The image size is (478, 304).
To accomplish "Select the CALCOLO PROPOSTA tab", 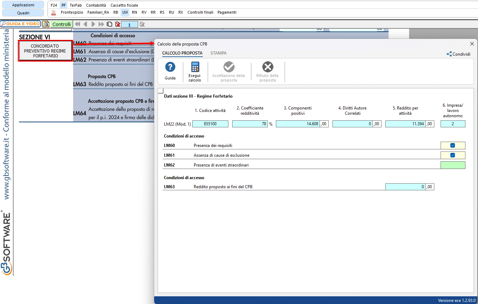I will (182, 53).
